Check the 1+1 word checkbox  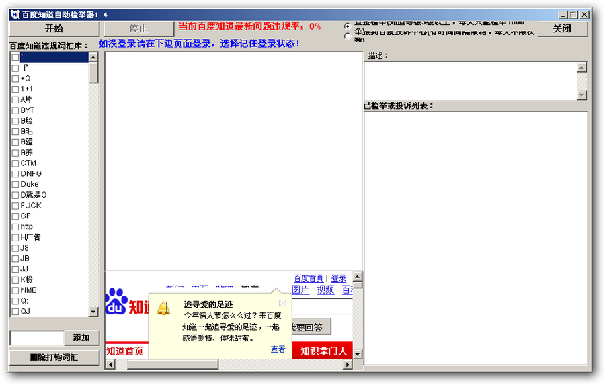[15, 89]
